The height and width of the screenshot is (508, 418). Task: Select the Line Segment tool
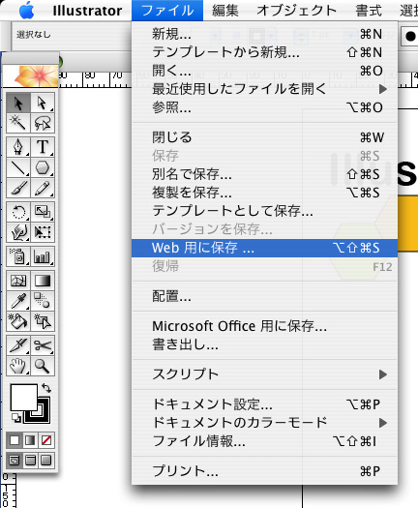(18, 167)
